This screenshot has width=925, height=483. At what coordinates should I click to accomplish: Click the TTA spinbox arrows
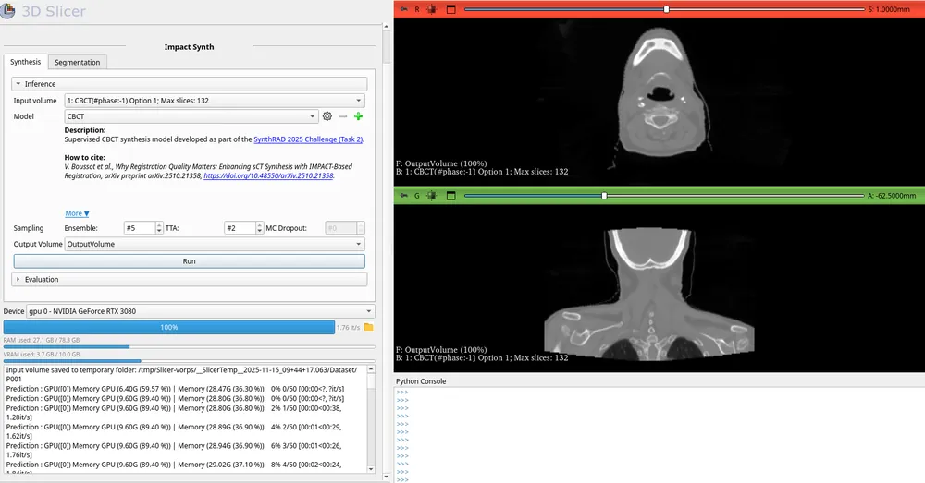pyautogui.click(x=260, y=228)
